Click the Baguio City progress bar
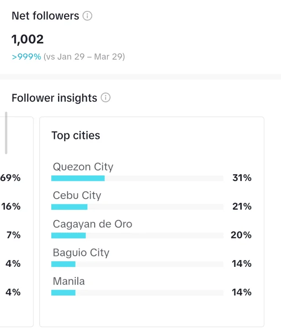 click(137, 264)
